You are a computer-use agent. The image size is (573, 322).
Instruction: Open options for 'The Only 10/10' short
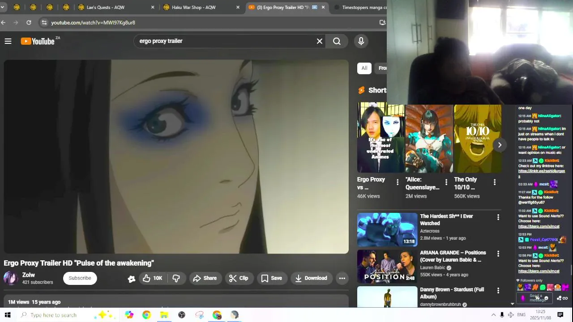point(495,182)
